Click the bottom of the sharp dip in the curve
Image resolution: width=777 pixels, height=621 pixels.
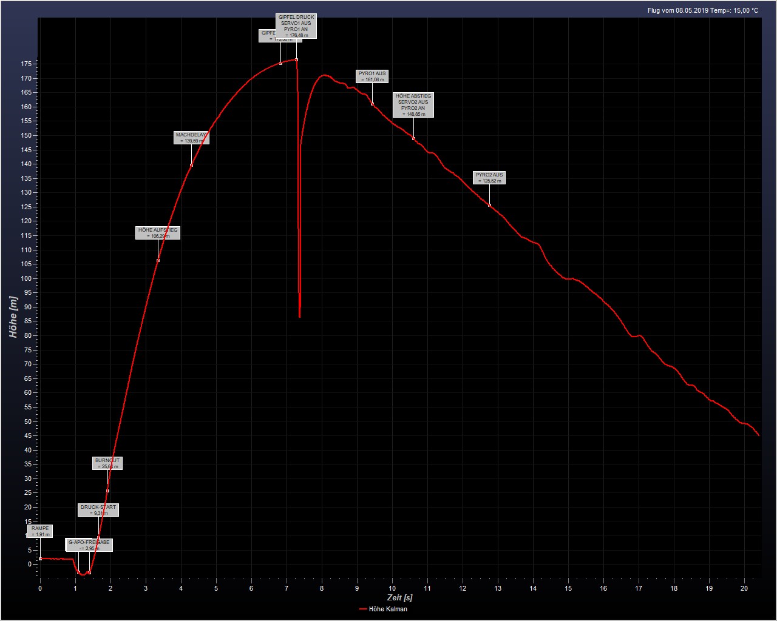tap(299, 316)
